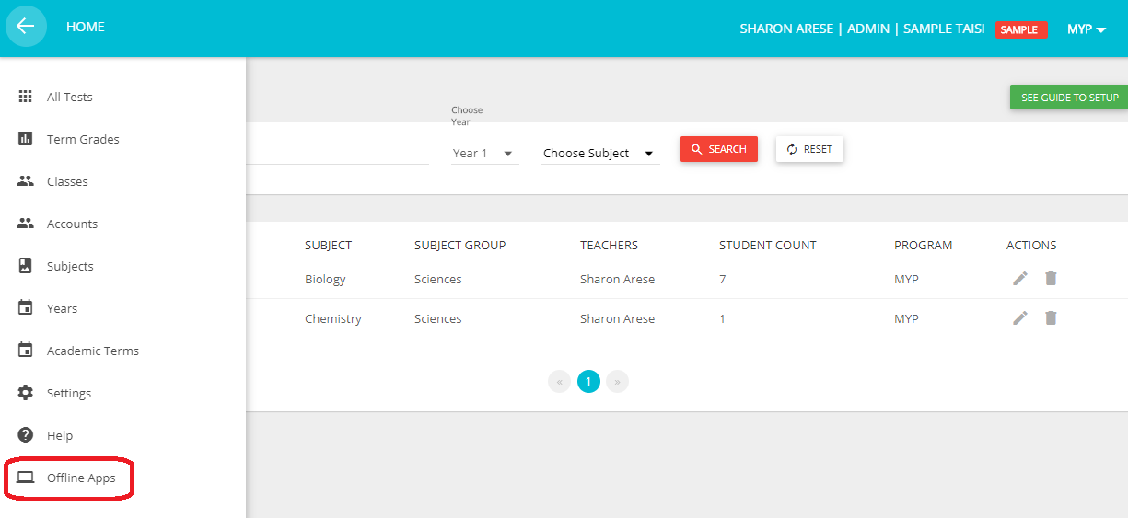Image resolution: width=1128 pixels, height=518 pixels.
Task: Open Offline Apps menu item
Action: 81,478
